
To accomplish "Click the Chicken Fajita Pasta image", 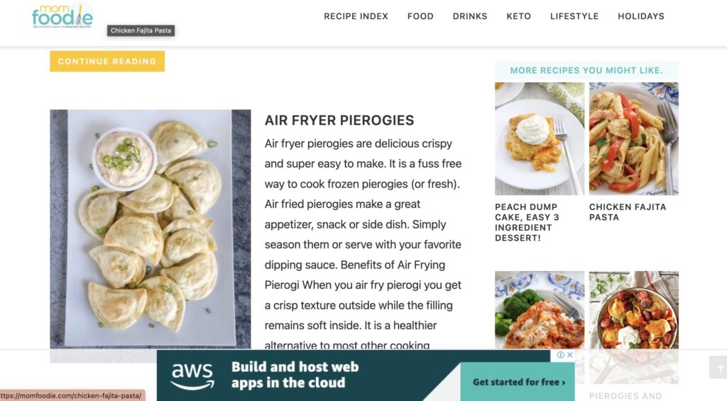I will [x=634, y=138].
